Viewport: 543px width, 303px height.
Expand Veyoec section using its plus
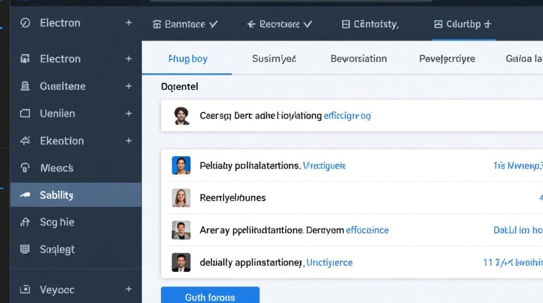click(x=128, y=289)
